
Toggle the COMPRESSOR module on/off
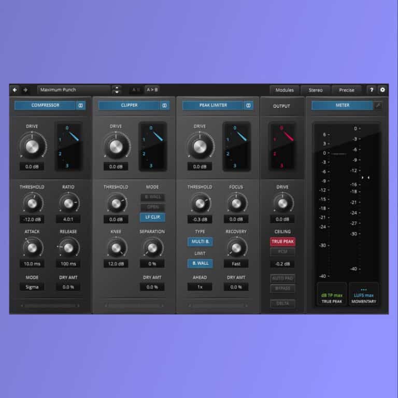[x=45, y=105]
